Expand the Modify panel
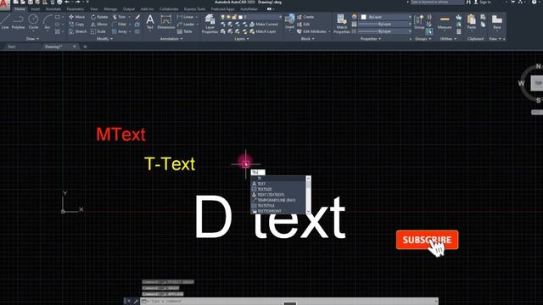Viewport: 543px width, 305px height. (104, 39)
